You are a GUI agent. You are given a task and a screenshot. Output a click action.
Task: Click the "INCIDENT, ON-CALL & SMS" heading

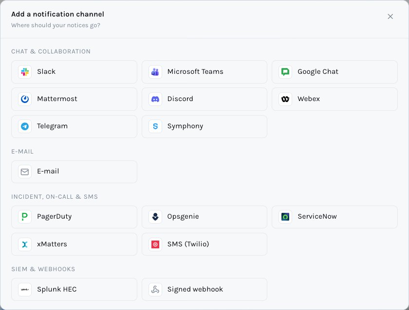[x=55, y=197]
